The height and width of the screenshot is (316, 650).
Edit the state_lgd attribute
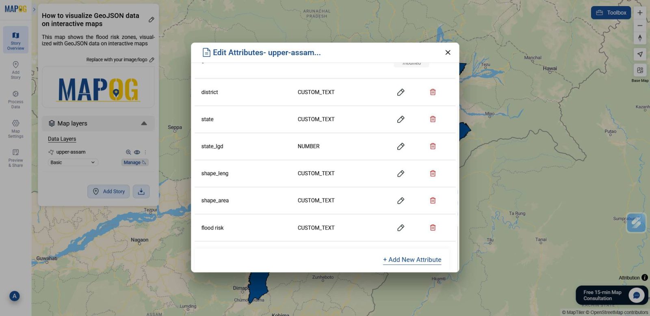pyautogui.click(x=401, y=146)
